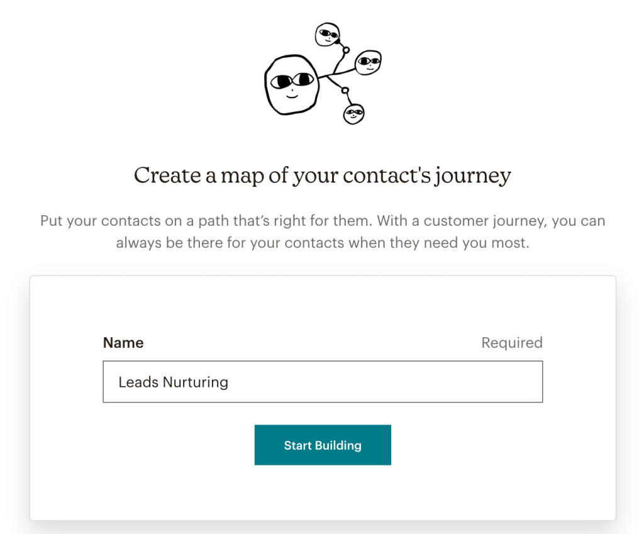Click the bottom small face in the illustration

tap(354, 114)
